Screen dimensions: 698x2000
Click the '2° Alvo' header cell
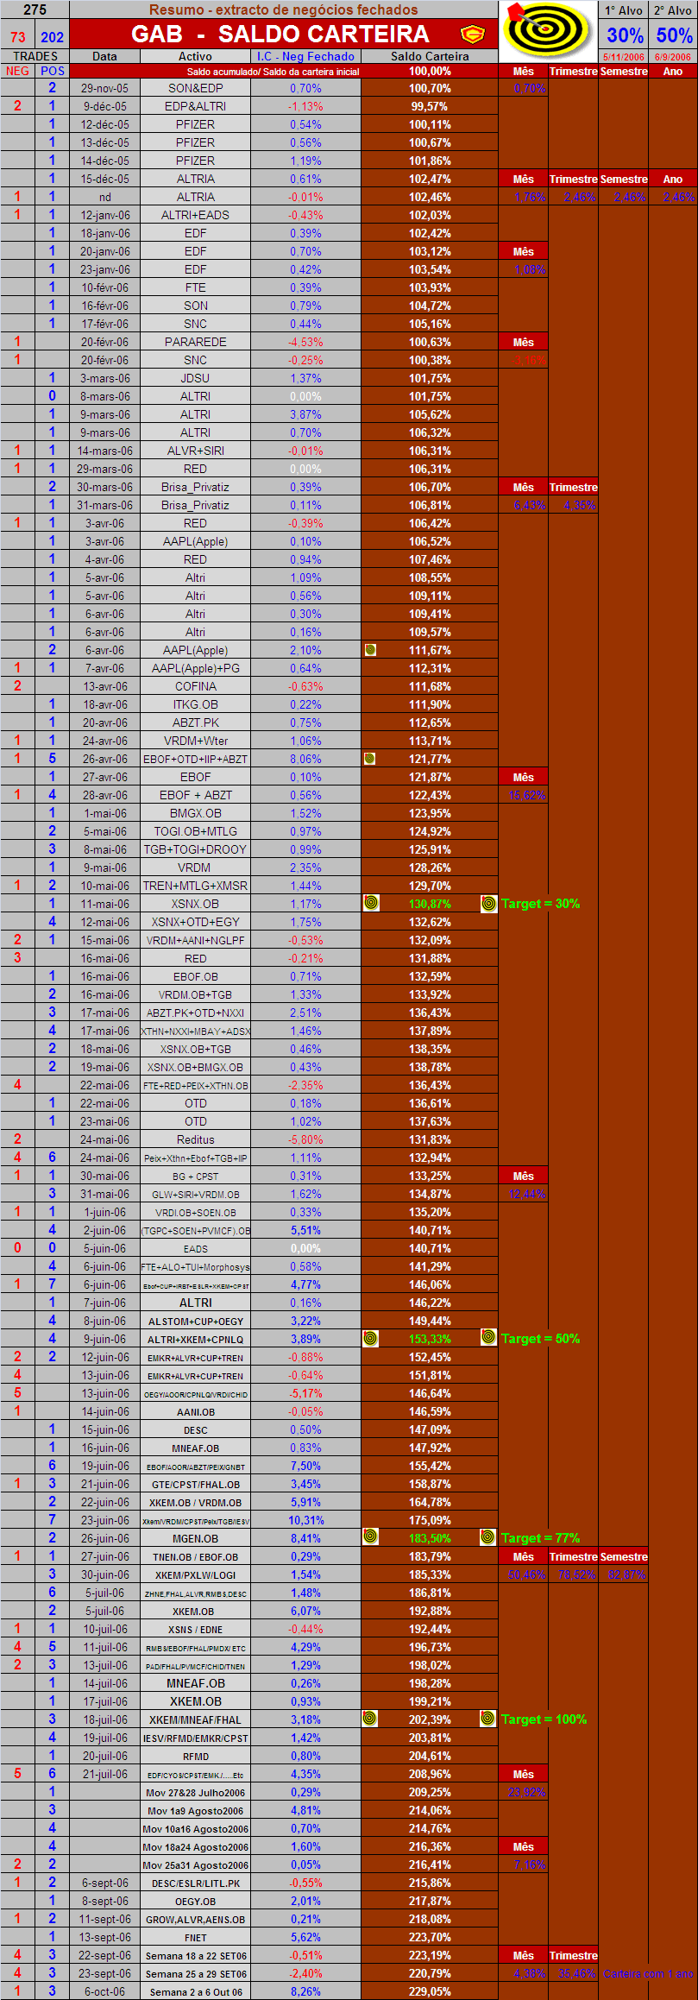tap(673, 10)
